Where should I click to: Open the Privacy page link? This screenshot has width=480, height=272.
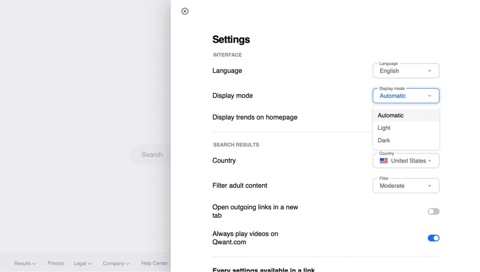[x=55, y=263]
